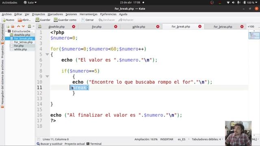Open for_letras.php in the document tree

(23, 42)
